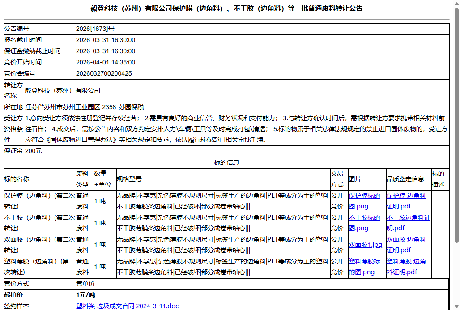Open the 塑料薄膜标的图.png image link
This screenshot has height=310, width=460.
pyautogui.click(x=363, y=267)
